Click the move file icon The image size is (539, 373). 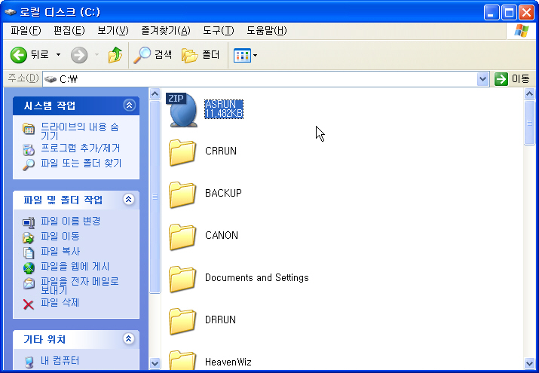pyautogui.click(x=29, y=237)
